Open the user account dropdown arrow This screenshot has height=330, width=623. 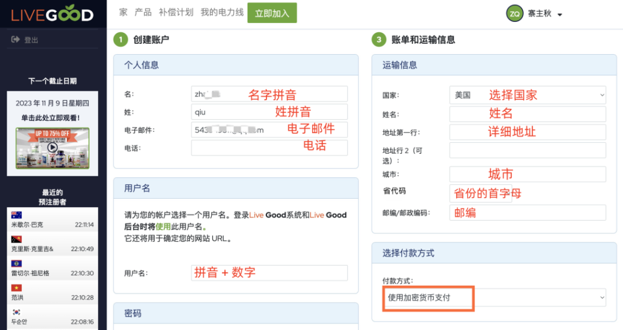[x=560, y=15]
